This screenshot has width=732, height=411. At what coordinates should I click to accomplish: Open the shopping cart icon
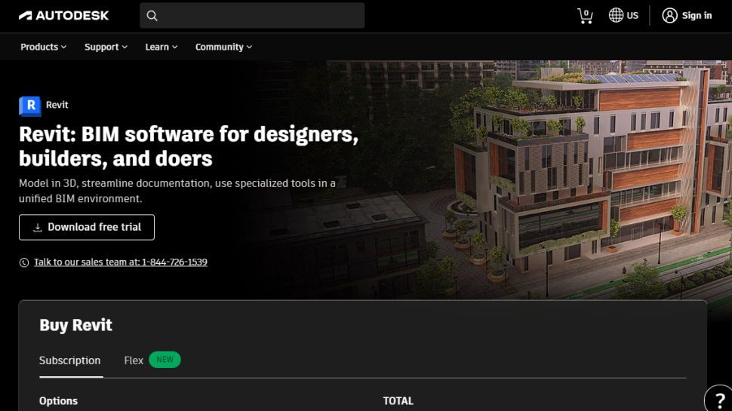585,15
